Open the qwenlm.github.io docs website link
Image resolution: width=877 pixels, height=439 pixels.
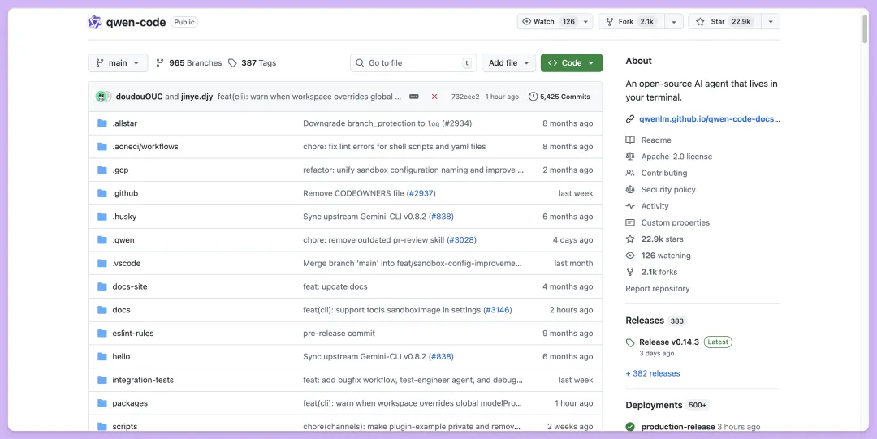point(709,119)
